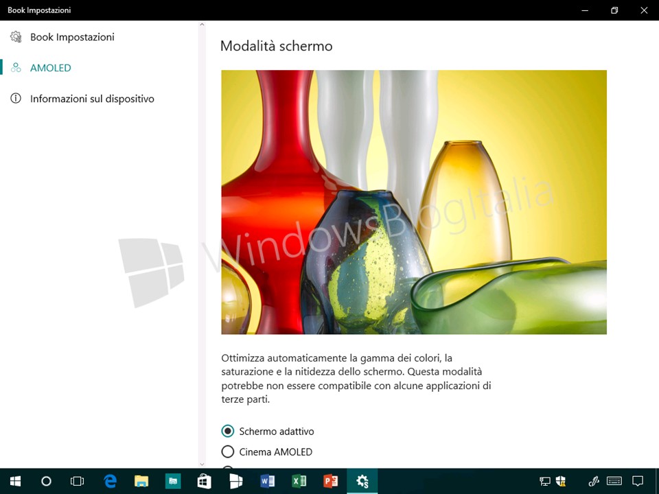This screenshot has width=659, height=494.
Task: Click scrollbar up arrow in settings pane
Action: [202, 25]
